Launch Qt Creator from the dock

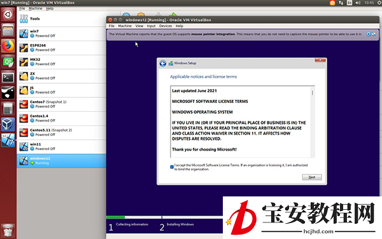pyautogui.click(x=8, y=62)
